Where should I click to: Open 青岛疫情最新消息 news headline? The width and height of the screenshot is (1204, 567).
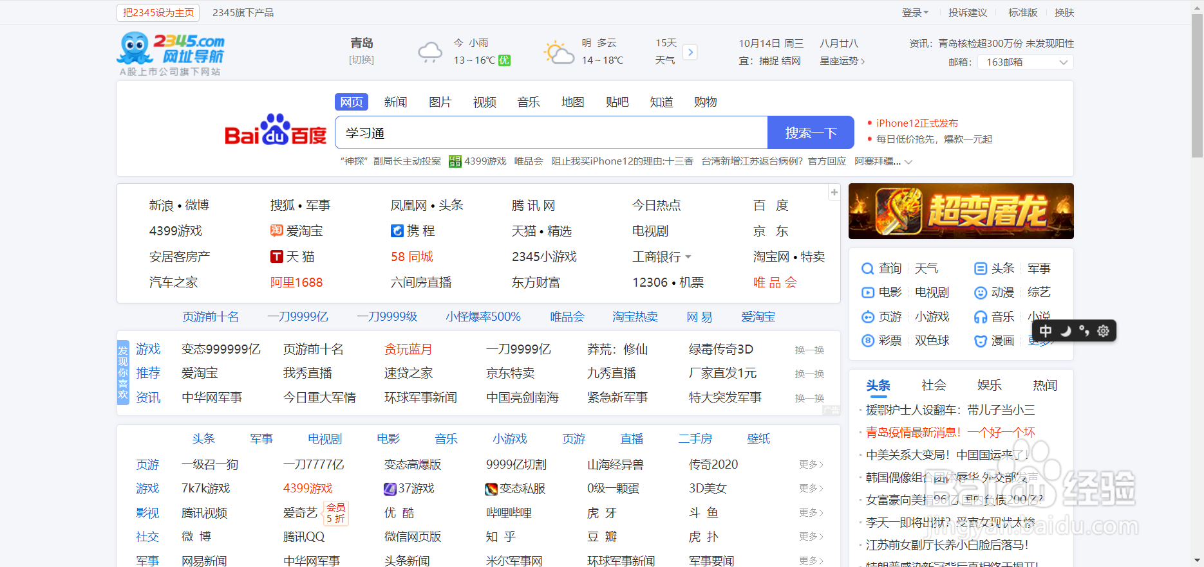pos(950,433)
